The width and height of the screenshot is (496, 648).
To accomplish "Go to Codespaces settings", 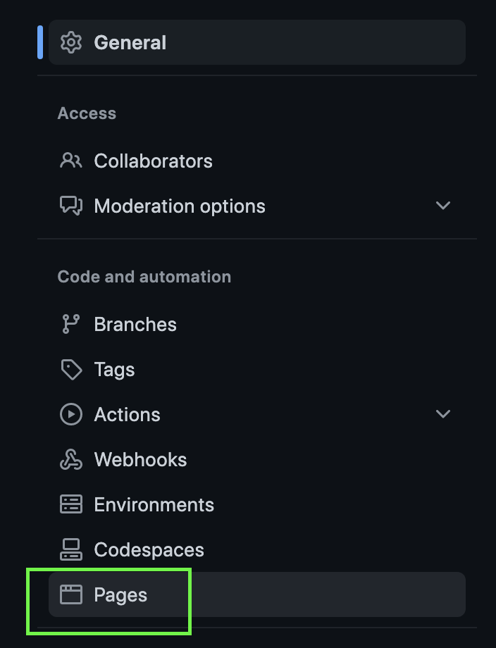I will pos(149,549).
